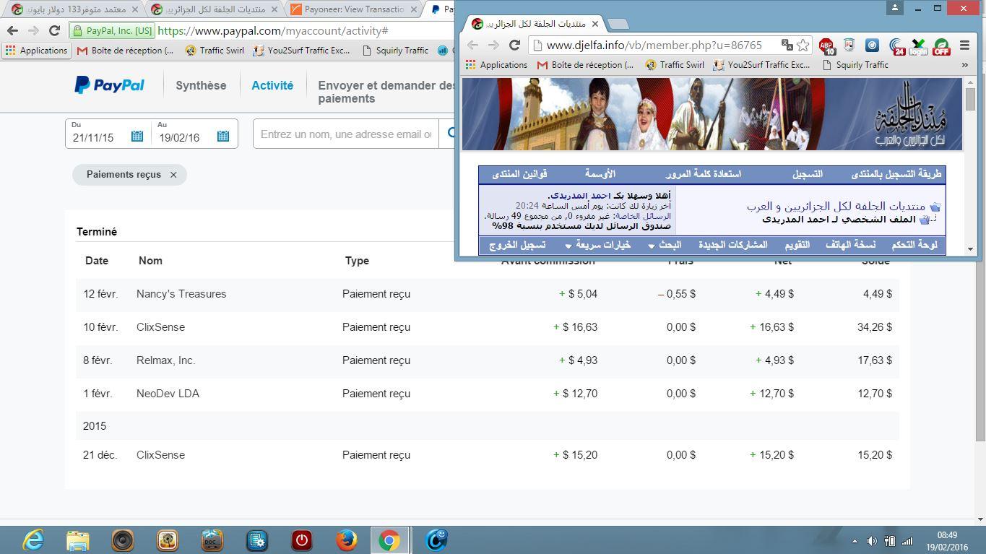Launch Internet Explorer from the taskbar
Viewport: 986px width, 554px height.
point(33,540)
